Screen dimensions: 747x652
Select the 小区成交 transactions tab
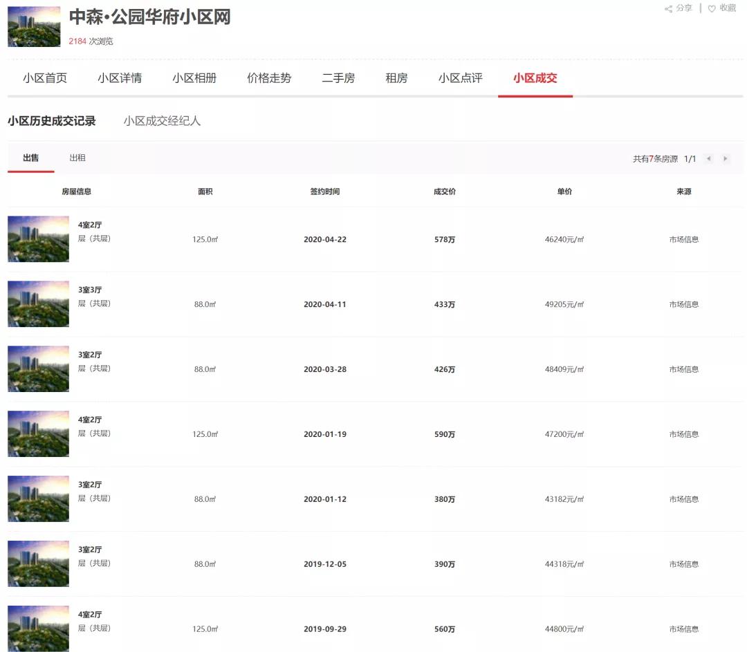(535, 78)
